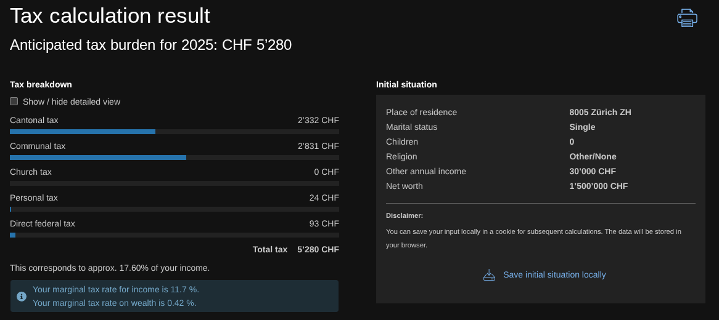This screenshot has width=719, height=320.
Task: Click the Net worth 1'500'000 CHF value
Action: click(598, 186)
